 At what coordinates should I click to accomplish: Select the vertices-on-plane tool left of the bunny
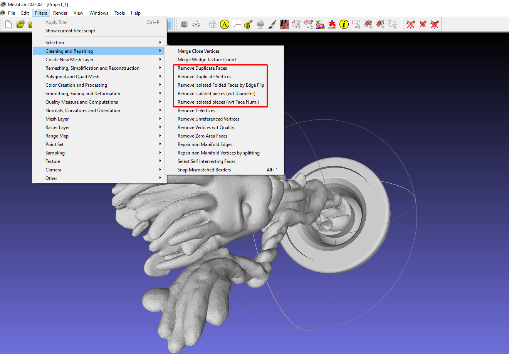tap(308, 25)
